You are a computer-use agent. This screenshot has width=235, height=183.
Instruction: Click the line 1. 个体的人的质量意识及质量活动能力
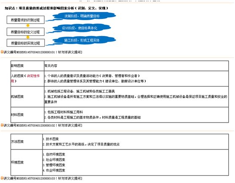92,76
